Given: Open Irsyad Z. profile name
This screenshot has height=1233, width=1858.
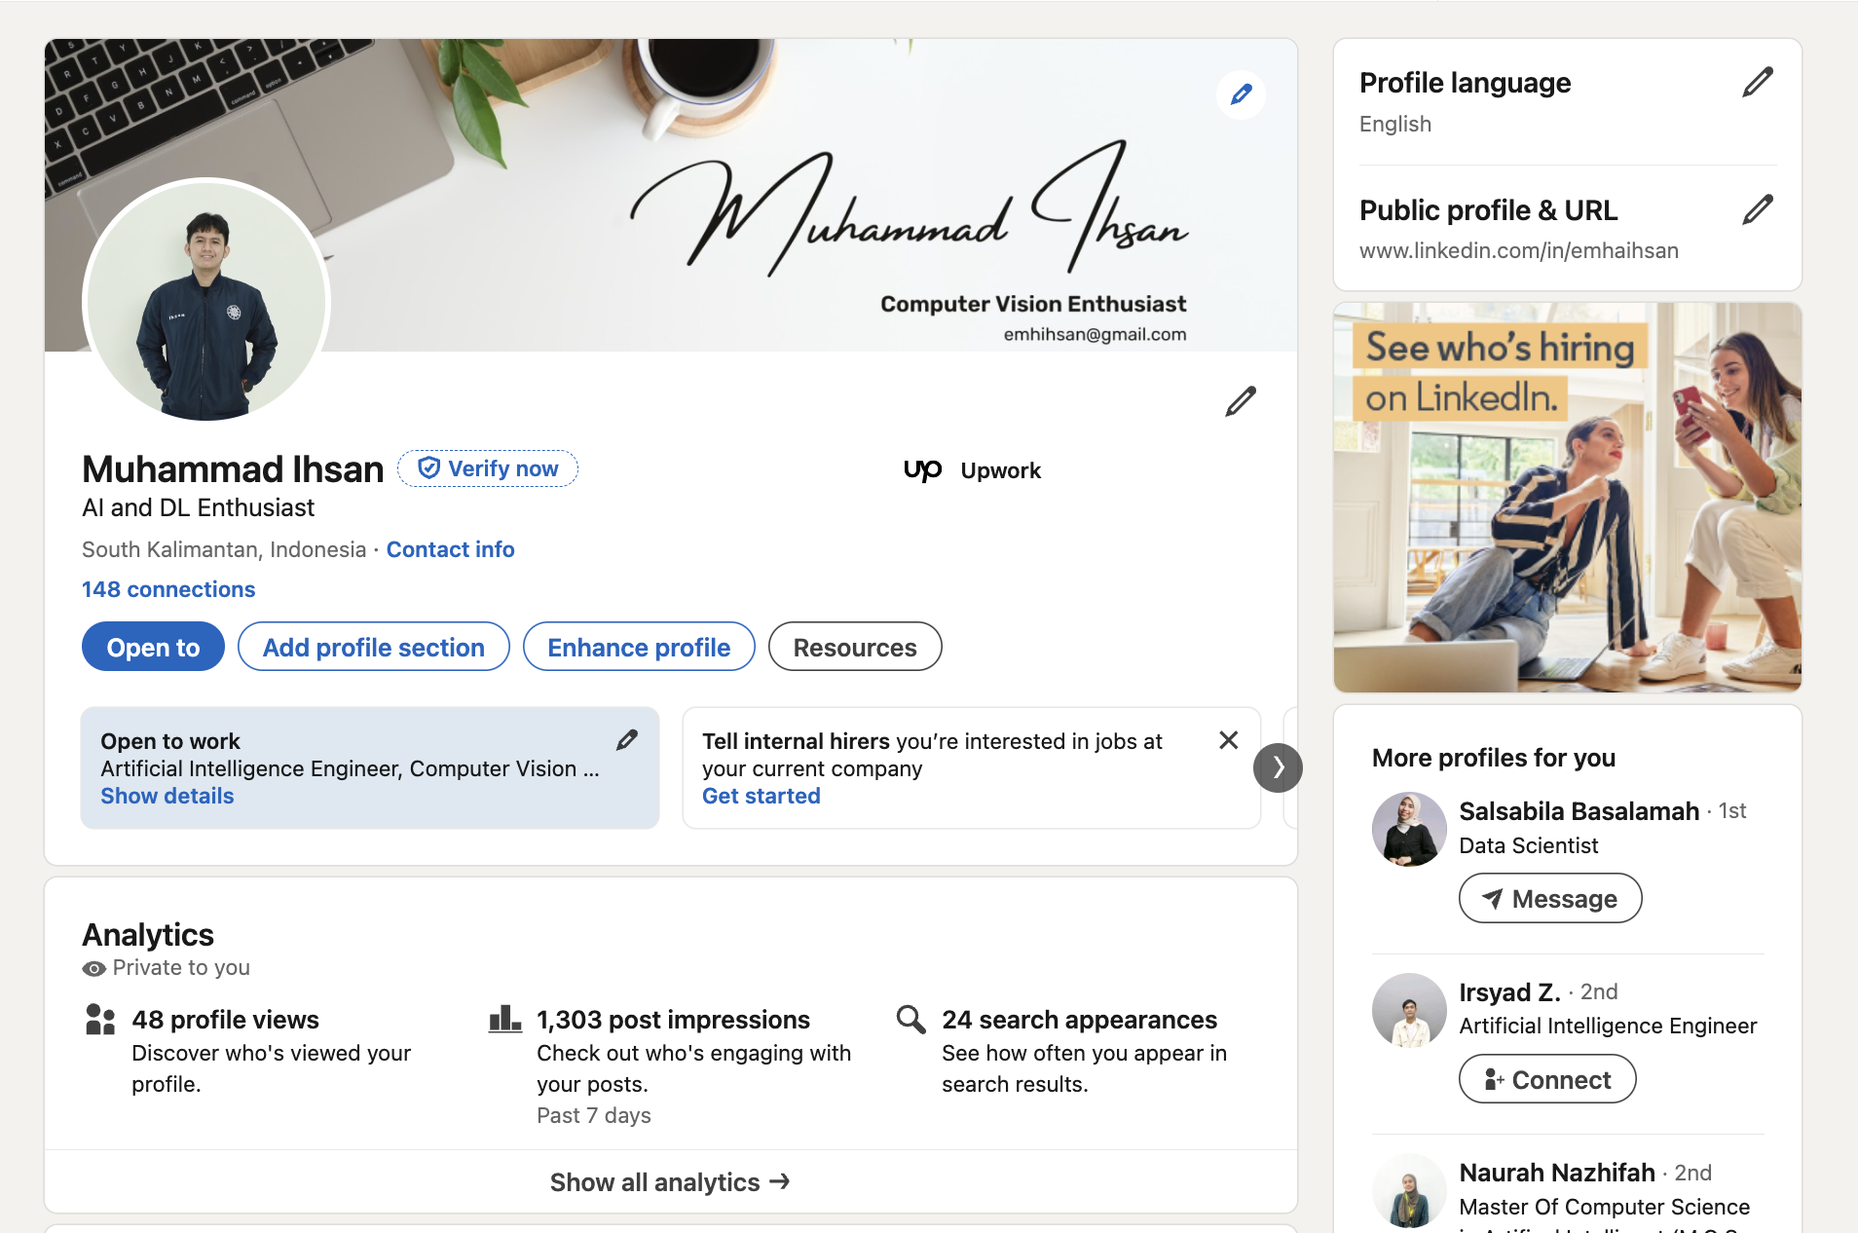Looking at the screenshot, I should pos(1509,991).
